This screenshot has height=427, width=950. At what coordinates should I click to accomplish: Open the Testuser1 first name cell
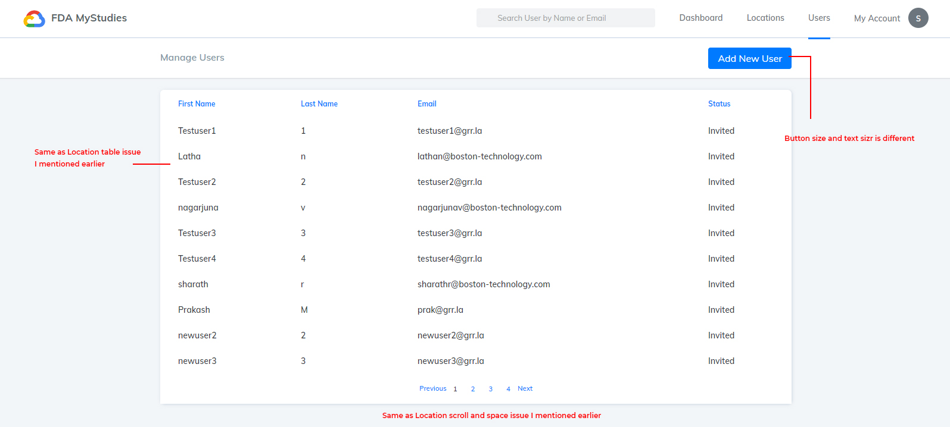pos(197,131)
